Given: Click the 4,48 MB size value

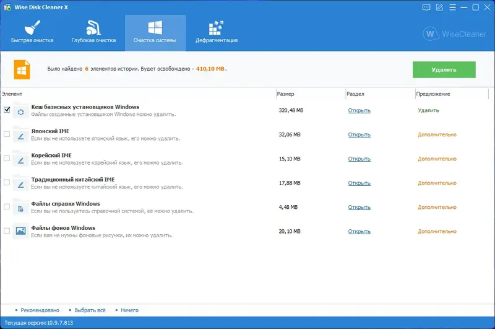Looking at the screenshot, I should click(x=288, y=208).
